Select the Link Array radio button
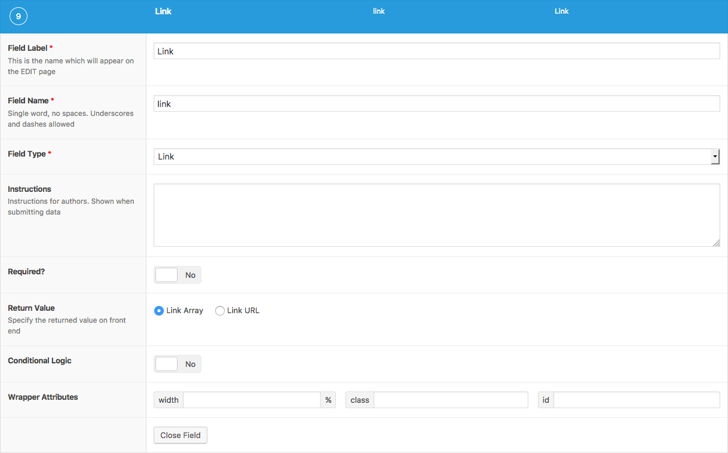Screen dimensions: 728x453 pyautogui.click(x=159, y=311)
